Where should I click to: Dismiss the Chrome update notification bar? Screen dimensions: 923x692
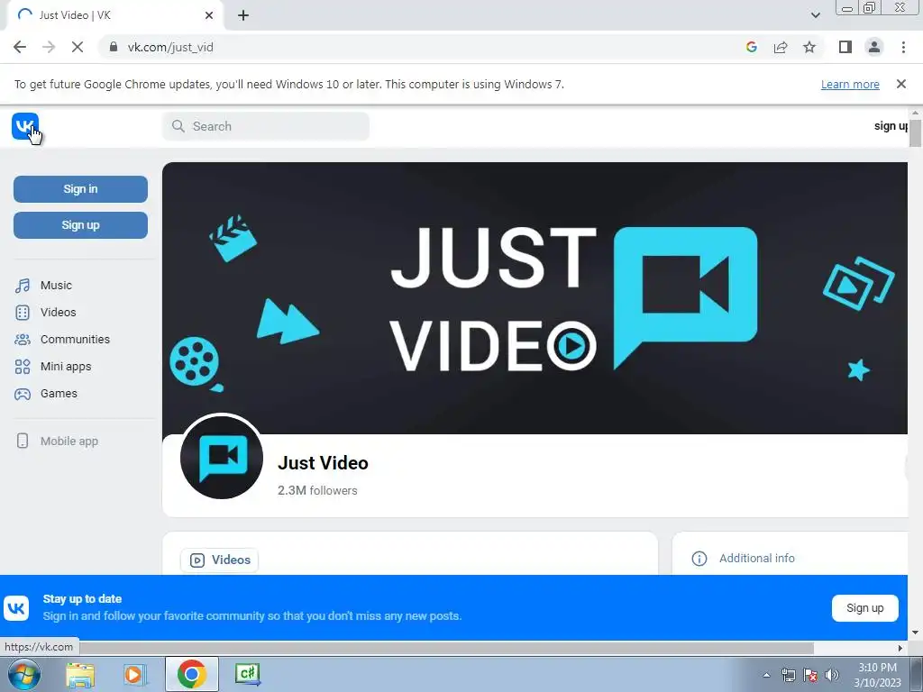coord(900,84)
